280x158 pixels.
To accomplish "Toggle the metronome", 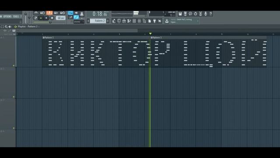I will tap(36, 13).
